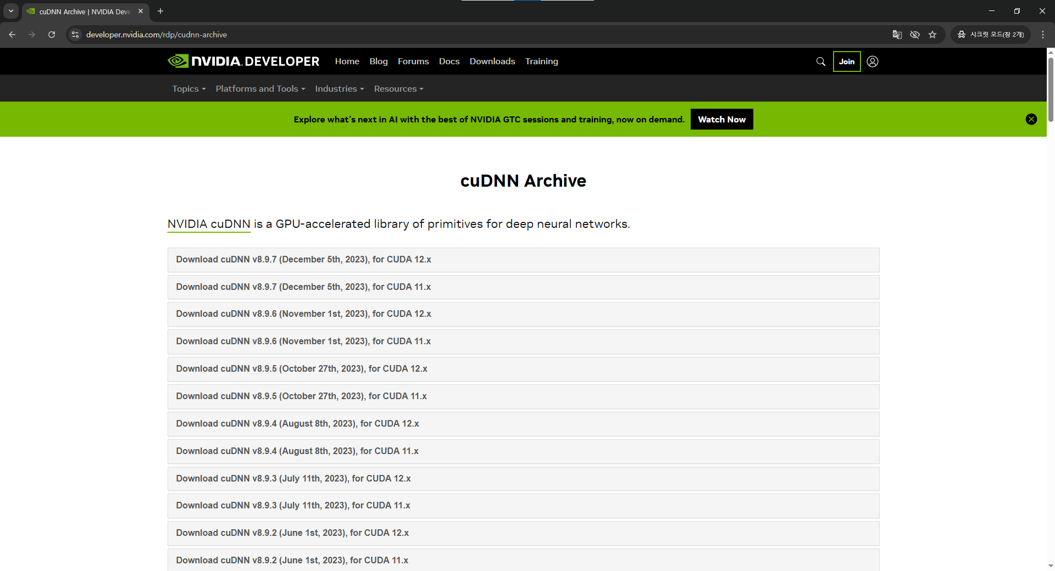Click the page vertical scrollbar thumb

[1051, 89]
